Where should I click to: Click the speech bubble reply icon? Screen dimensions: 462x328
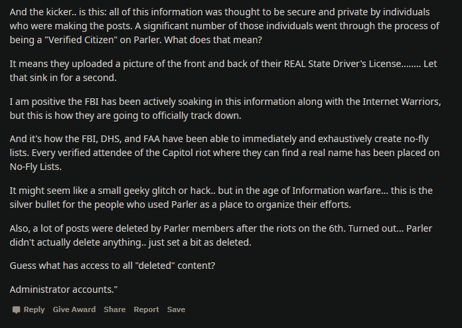pos(16,310)
